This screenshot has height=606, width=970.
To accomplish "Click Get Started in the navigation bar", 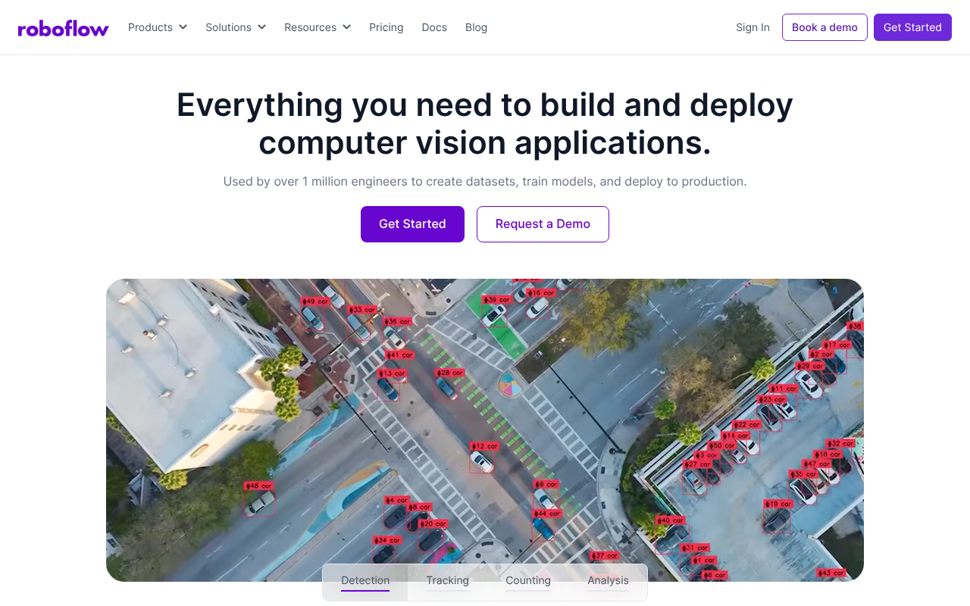I will point(912,27).
